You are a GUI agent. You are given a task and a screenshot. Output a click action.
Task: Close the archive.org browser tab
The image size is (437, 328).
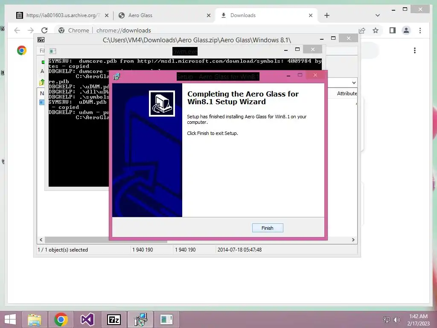point(106,16)
